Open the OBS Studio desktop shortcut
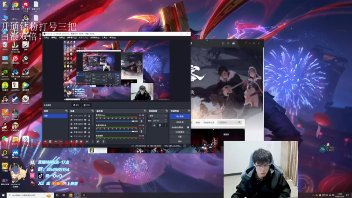This screenshot has height=198, width=352. [x=26, y=73]
